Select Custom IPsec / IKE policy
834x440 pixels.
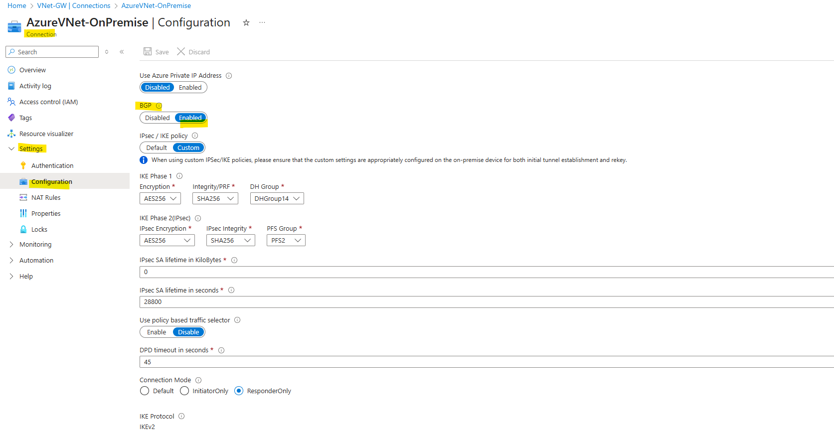coord(188,147)
